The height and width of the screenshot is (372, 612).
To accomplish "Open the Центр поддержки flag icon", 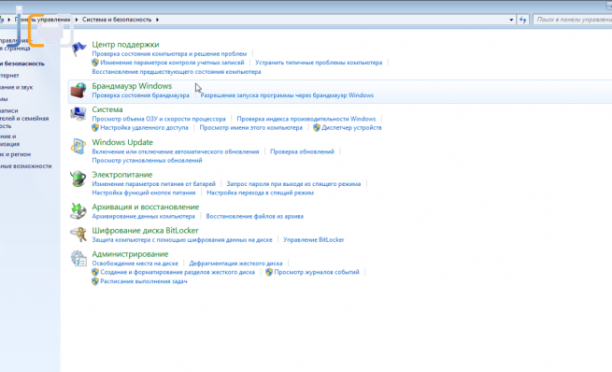I will [78, 50].
